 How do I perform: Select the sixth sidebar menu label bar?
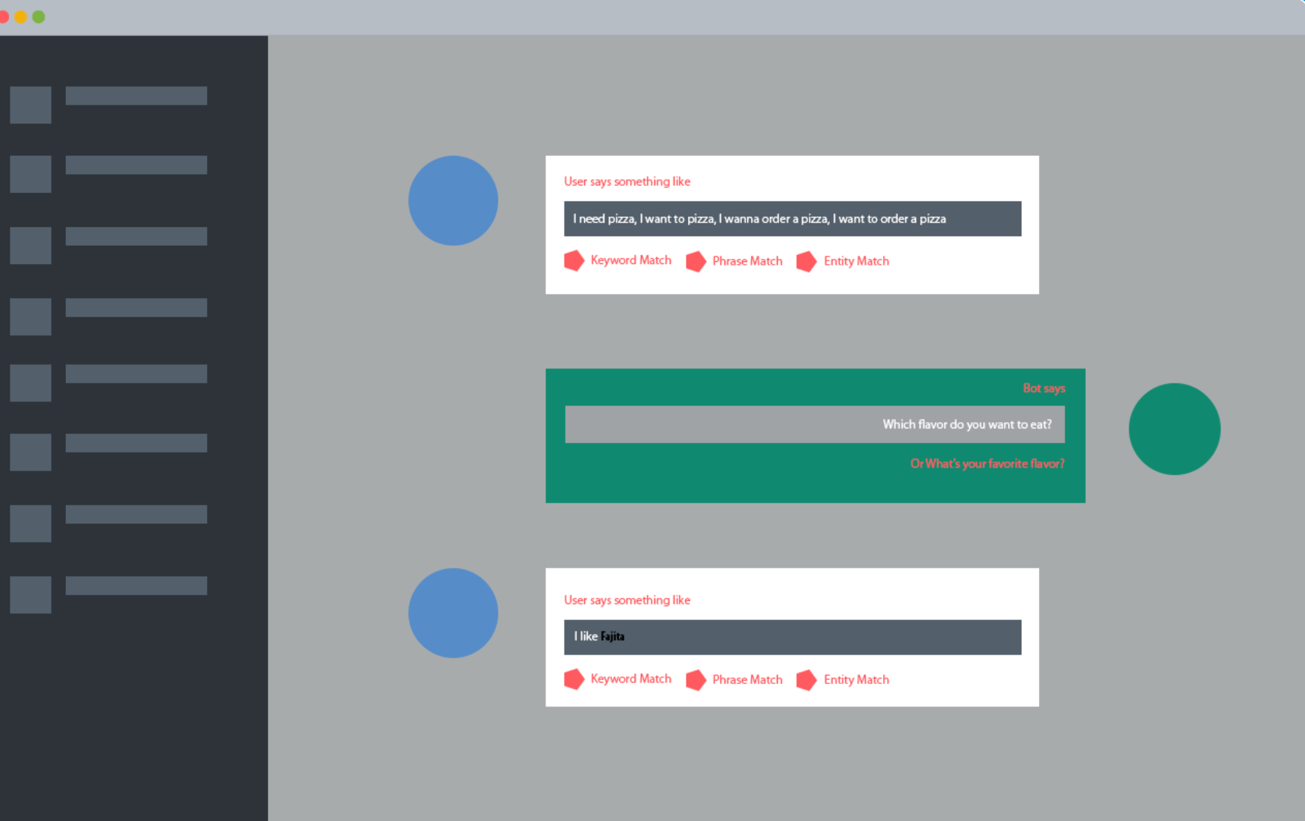tap(136, 443)
